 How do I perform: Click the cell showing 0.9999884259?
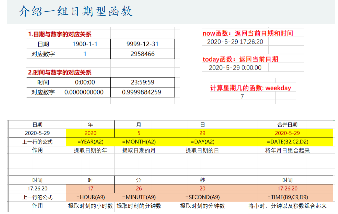(142, 92)
